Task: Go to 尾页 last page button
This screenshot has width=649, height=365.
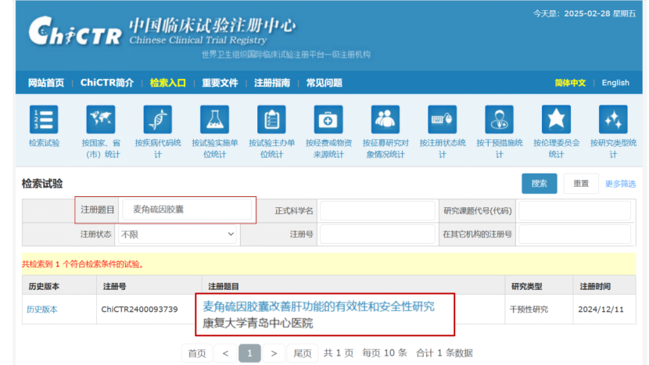Action: coord(303,353)
